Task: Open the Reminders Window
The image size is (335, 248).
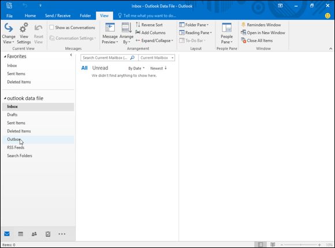Action: point(261,25)
